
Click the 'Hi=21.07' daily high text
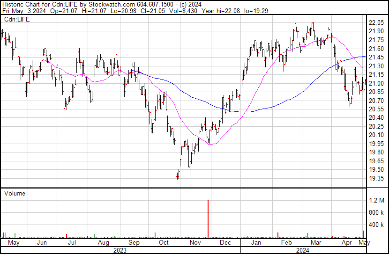tap(93, 11)
